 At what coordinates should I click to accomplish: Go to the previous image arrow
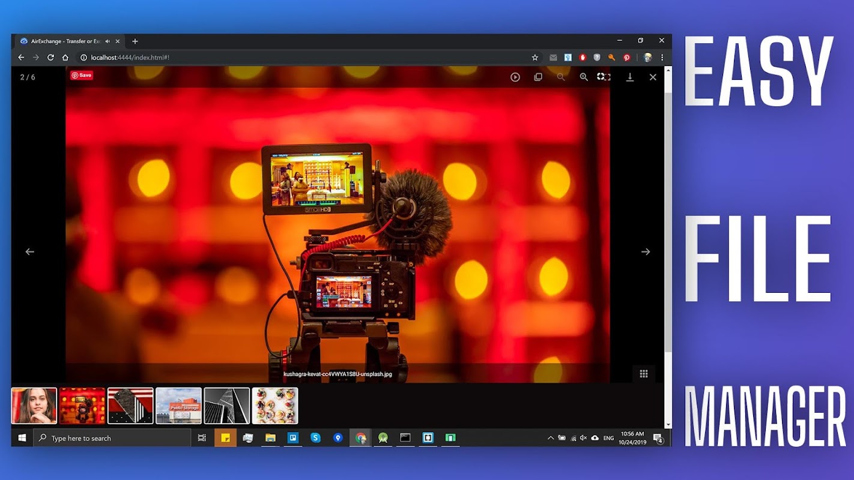coord(30,252)
